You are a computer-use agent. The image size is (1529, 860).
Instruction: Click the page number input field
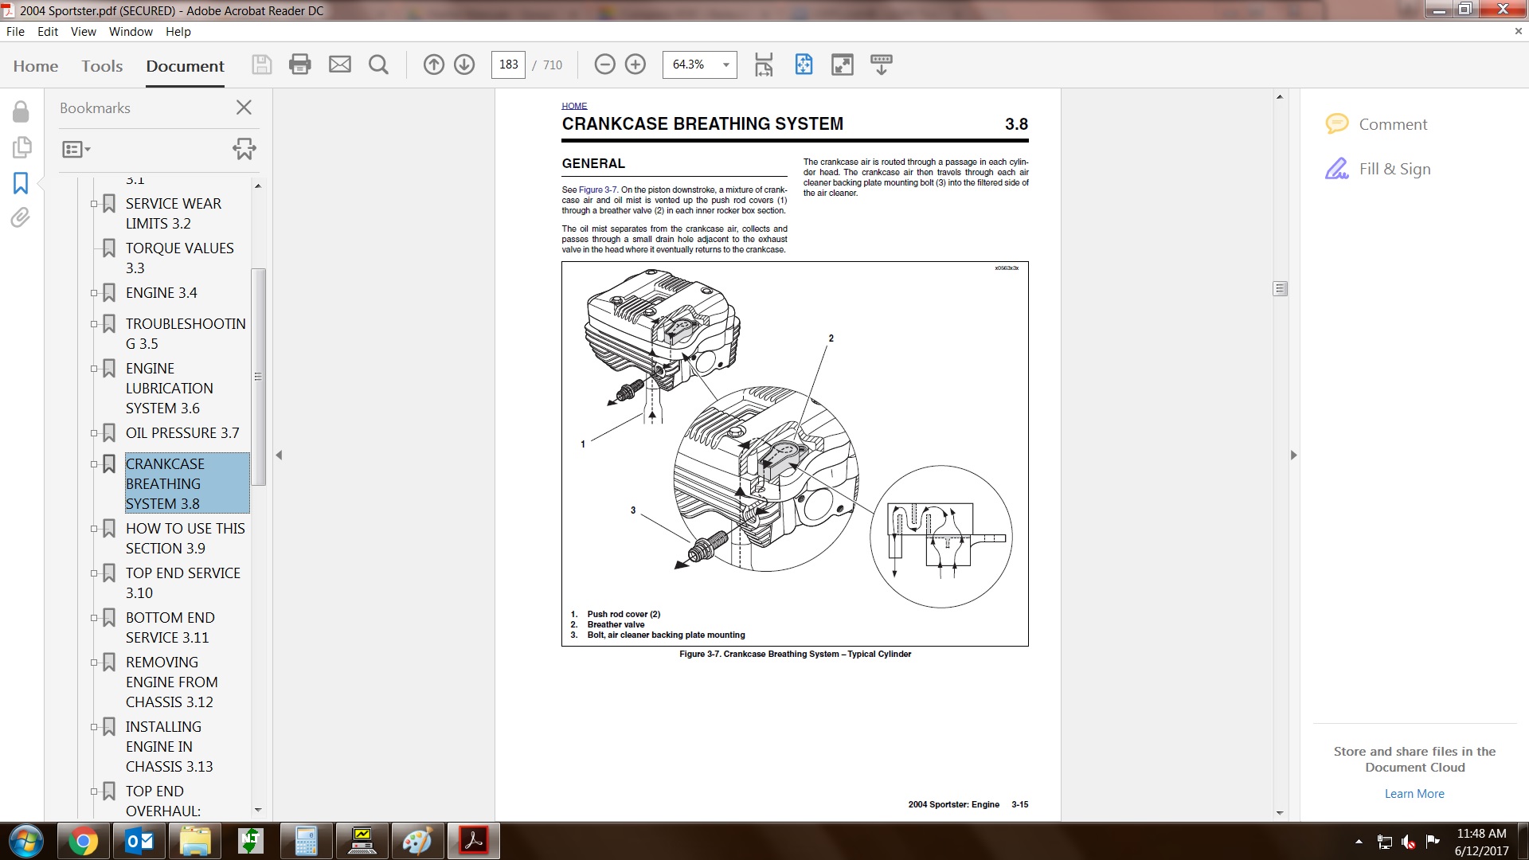(x=509, y=64)
